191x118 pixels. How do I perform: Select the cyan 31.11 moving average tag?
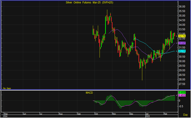[182, 51]
